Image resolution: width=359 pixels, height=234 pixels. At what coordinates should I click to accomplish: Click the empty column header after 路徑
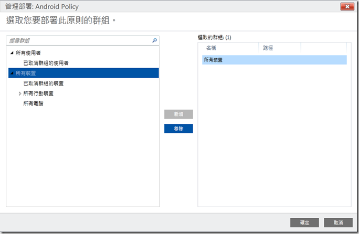point(323,48)
